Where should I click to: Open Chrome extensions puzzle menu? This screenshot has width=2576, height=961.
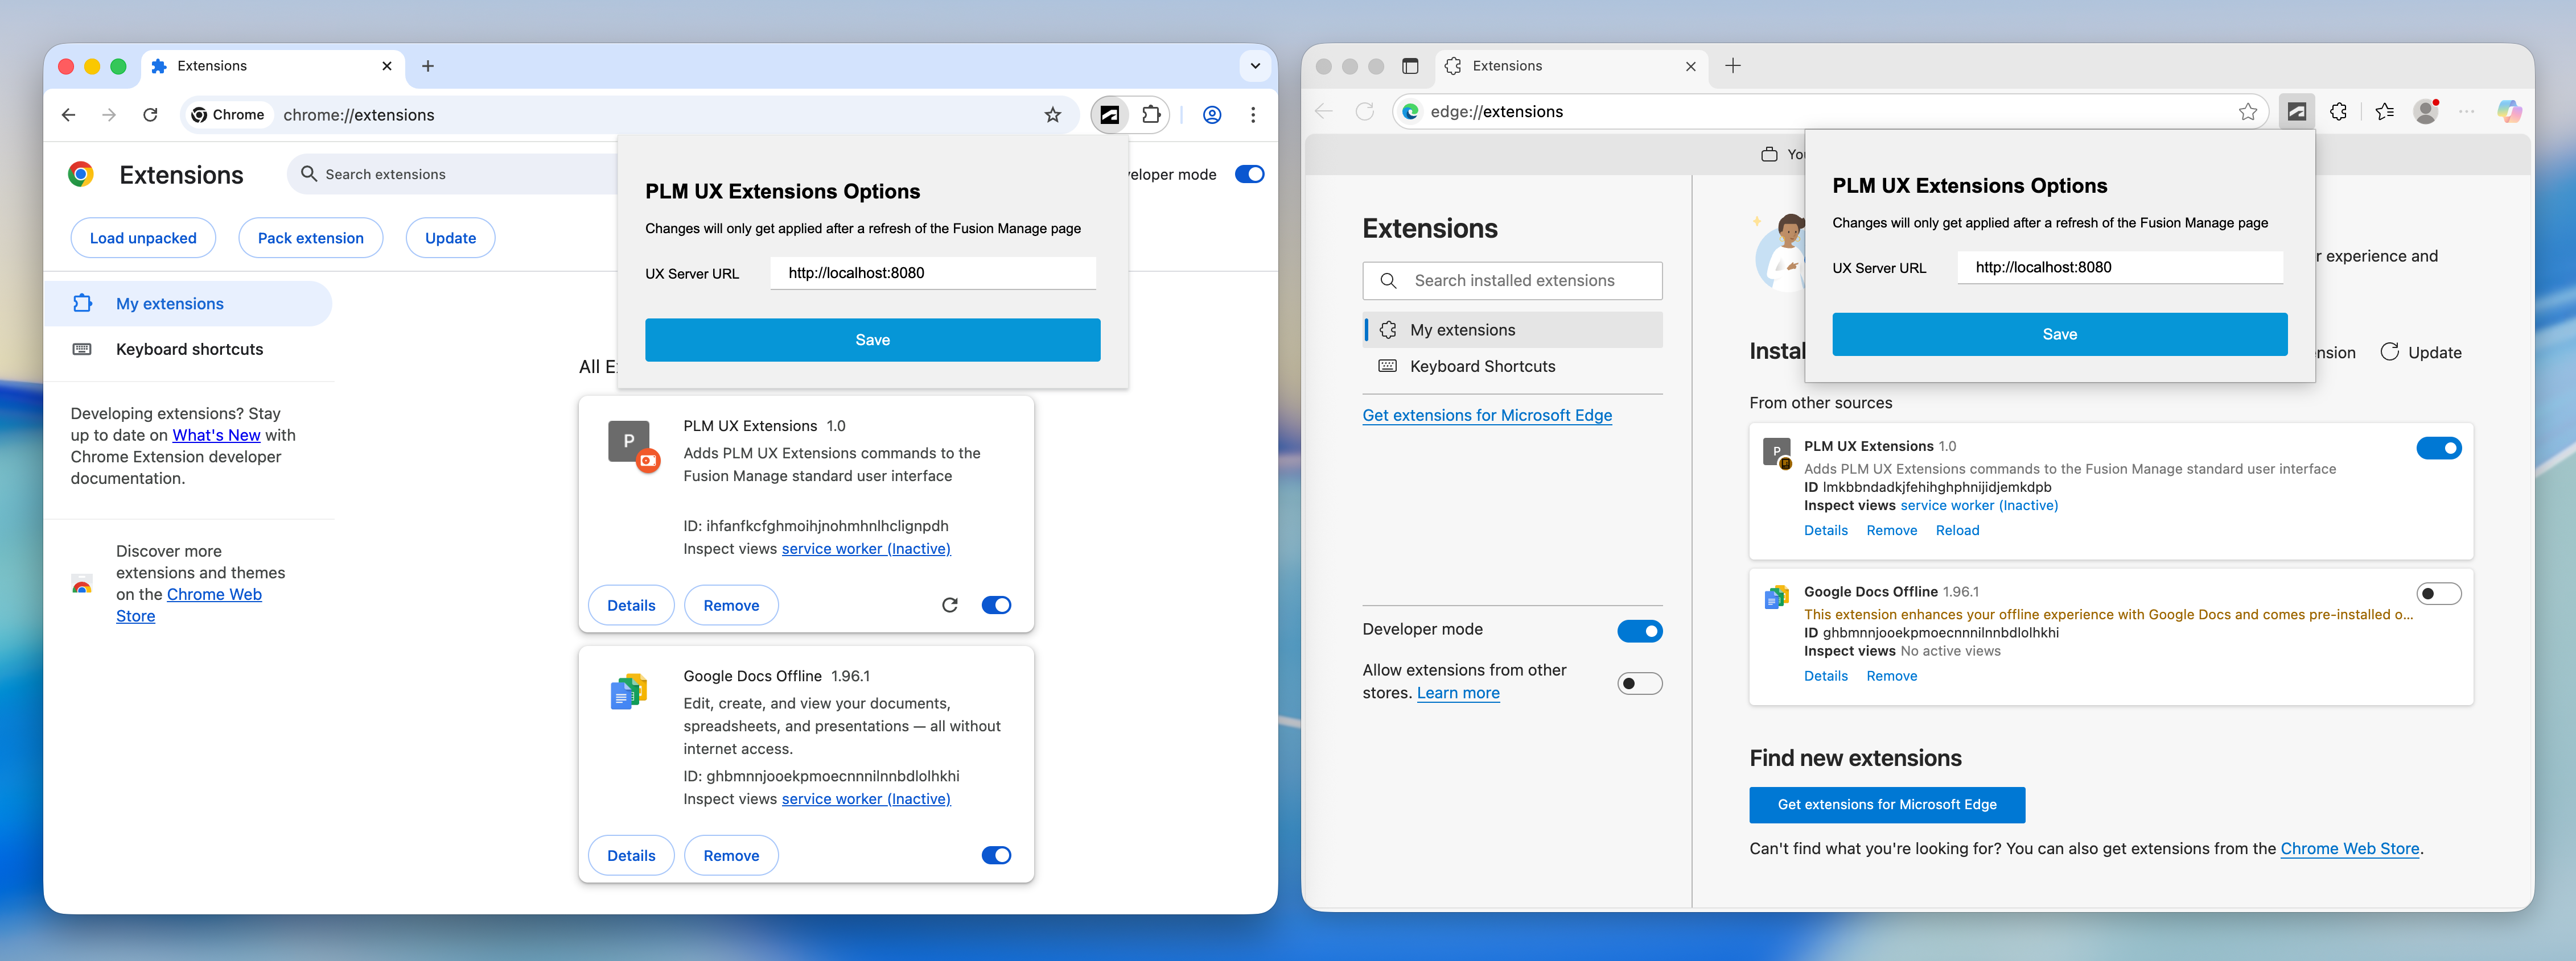[1151, 115]
